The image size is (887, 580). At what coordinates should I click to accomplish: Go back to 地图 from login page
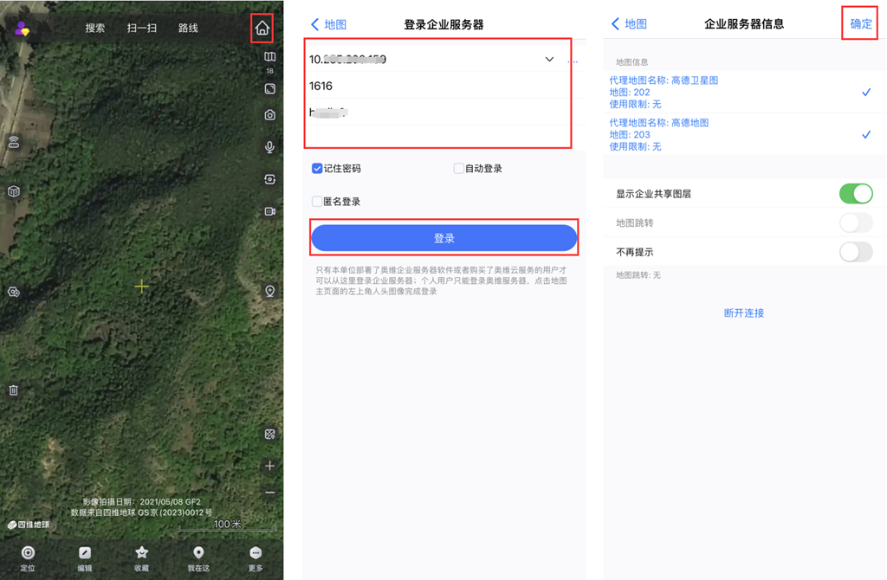pyautogui.click(x=328, y=24)
